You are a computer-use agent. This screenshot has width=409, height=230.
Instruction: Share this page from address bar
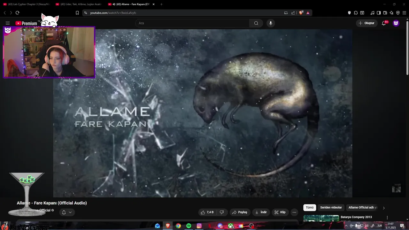(x=293, y=13)
